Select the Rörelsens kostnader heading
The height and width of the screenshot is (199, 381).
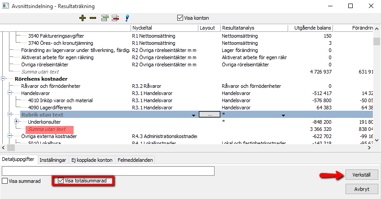pyautogui.click(x=41, y=79)
